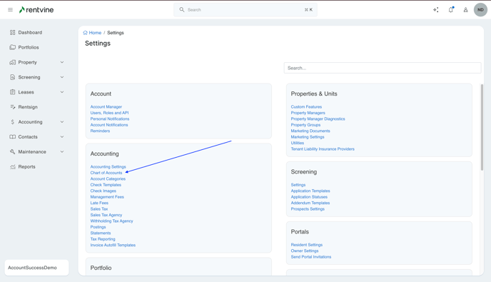Select the Contacts sidebar item
The width and height of the screenshot is (491, 282).
(28, 136)
